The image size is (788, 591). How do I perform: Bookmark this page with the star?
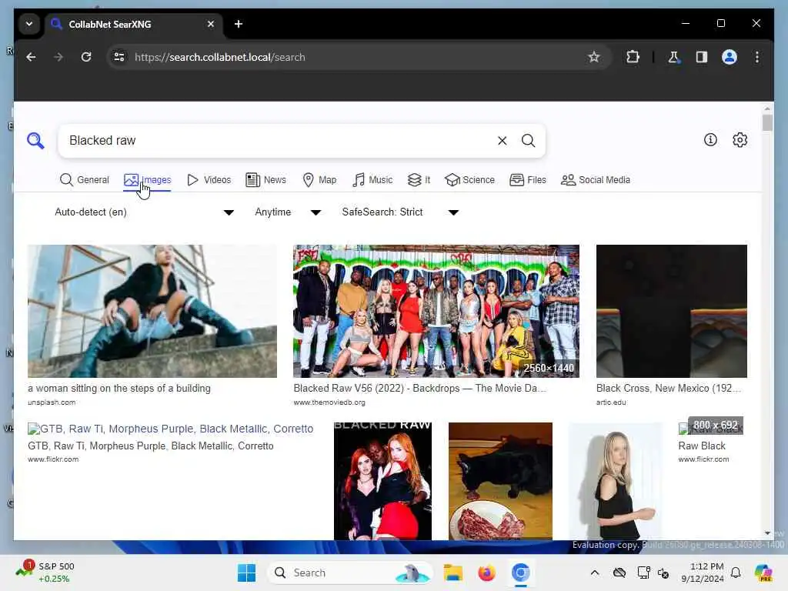(x=593, y=57)
